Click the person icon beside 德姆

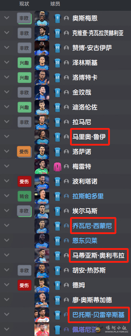click(x=66, y=285)
